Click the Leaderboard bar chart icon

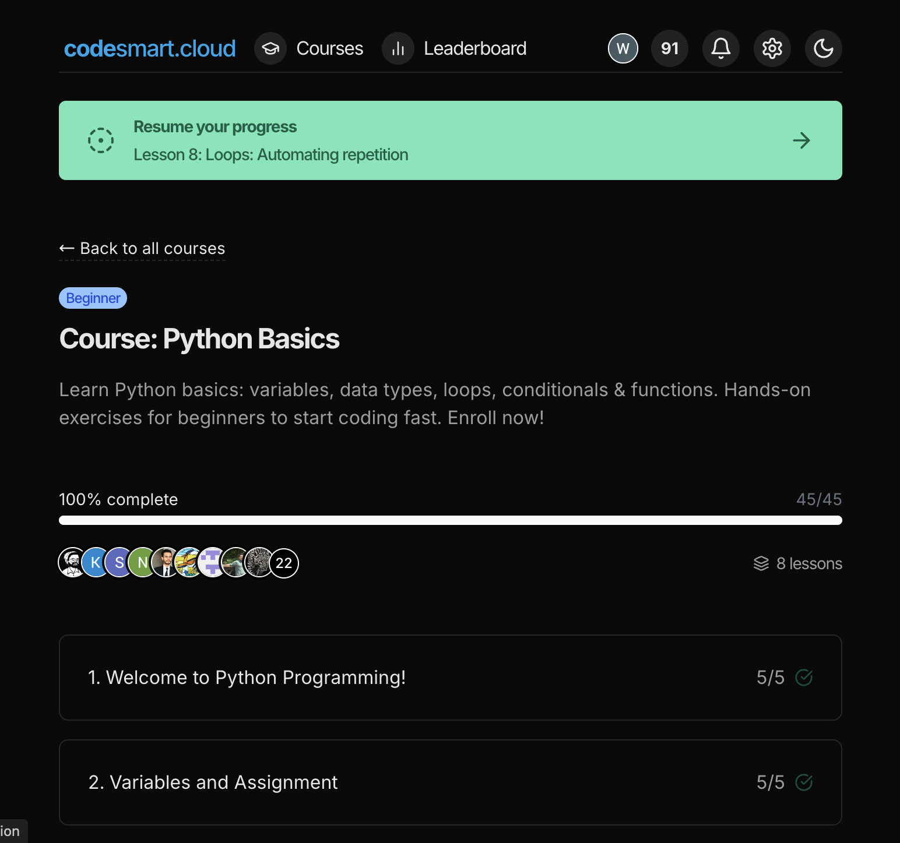398,48
